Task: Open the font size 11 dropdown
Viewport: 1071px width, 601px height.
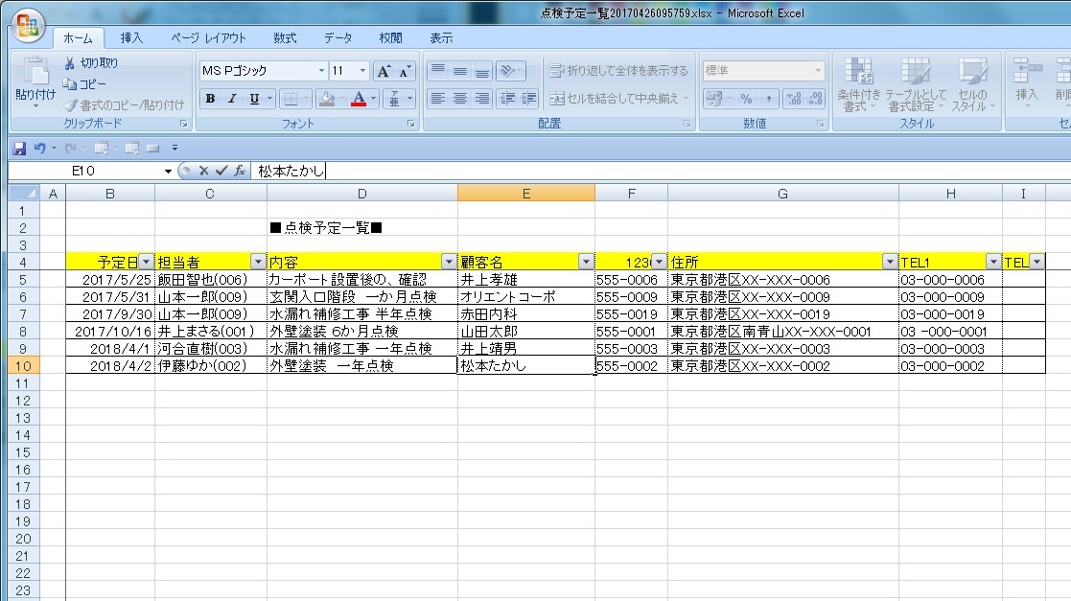Action: click(362, 71)
